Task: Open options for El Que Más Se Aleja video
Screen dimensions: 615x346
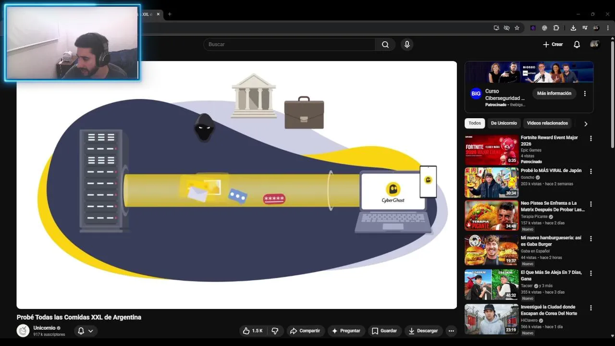Action: coord(591,273)
